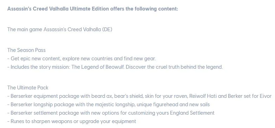
Task: Click the Berserker settlement package line
Action: (x=111, y=113)
